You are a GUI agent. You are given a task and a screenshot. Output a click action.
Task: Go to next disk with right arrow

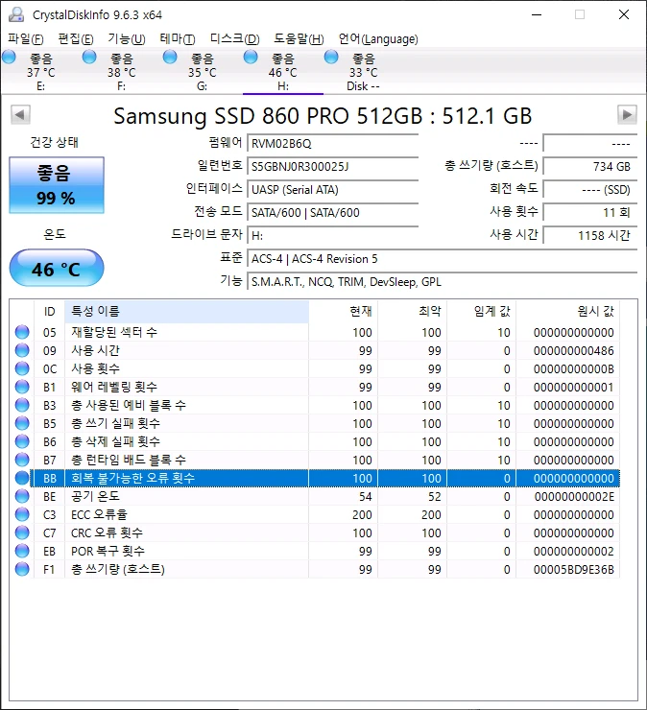click(627, 114)
